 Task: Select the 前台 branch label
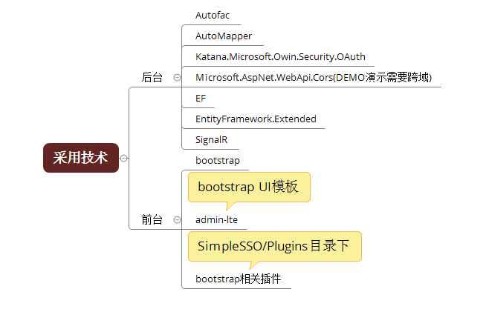[x=152, y=219]
